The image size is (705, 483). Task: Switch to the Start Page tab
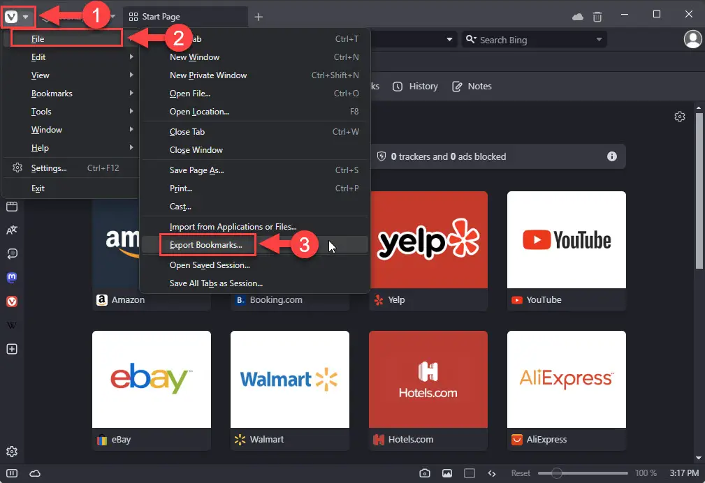point(184,17)
